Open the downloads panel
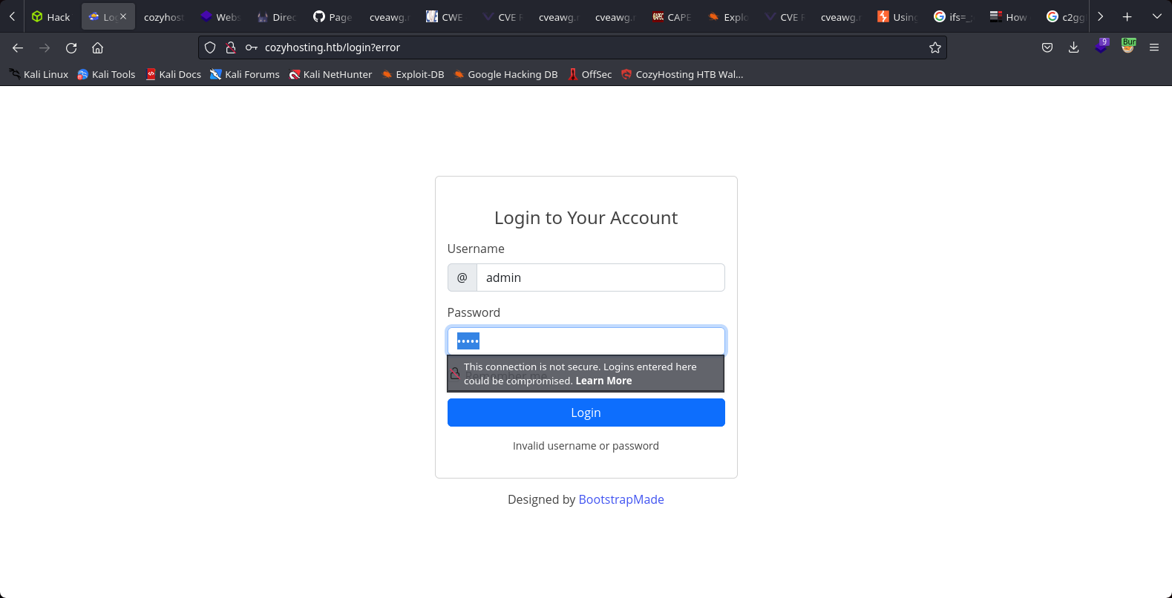Viewport: 1172px width, 598px height. coord(1074,47)
